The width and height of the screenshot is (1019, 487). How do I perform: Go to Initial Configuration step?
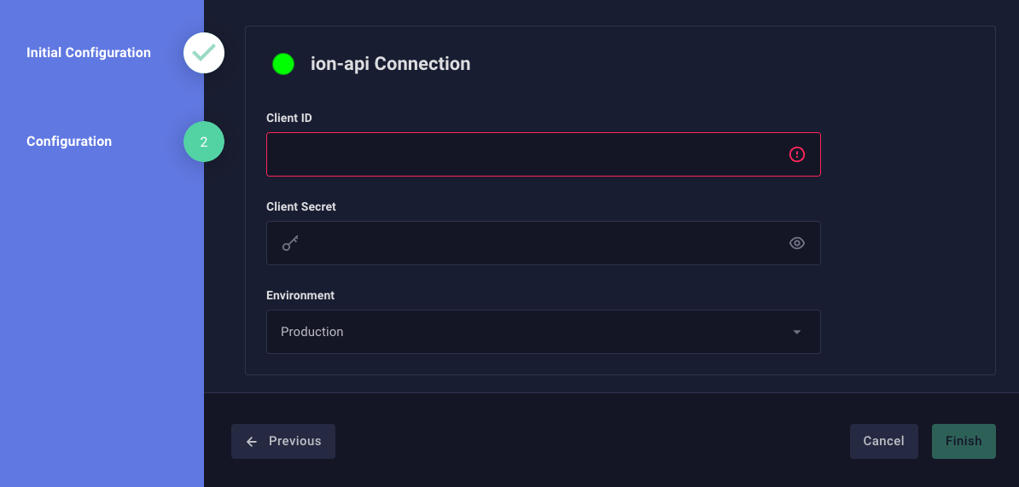click(x=89, y=53)
